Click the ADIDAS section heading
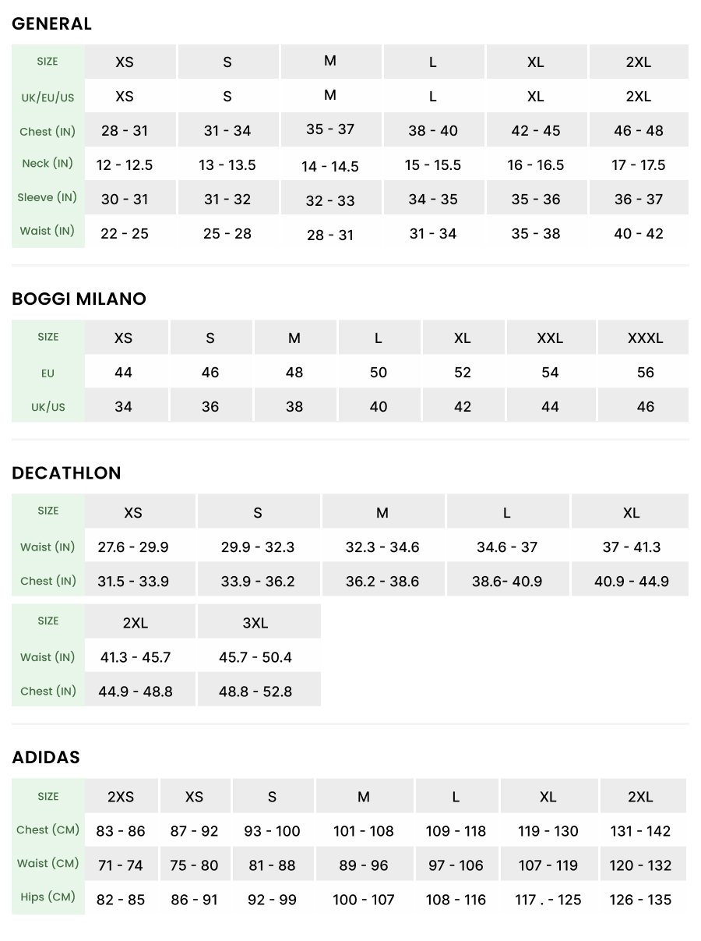 [x=46, y=758]
